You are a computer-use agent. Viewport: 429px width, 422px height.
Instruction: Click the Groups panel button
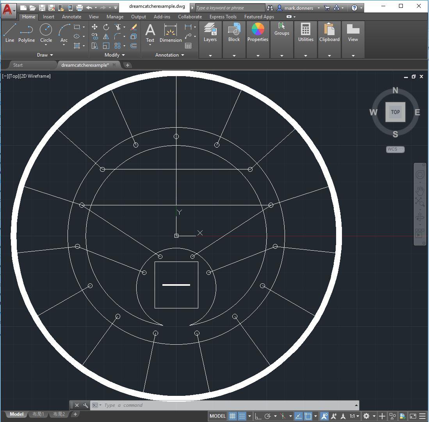tap(282, 29)
